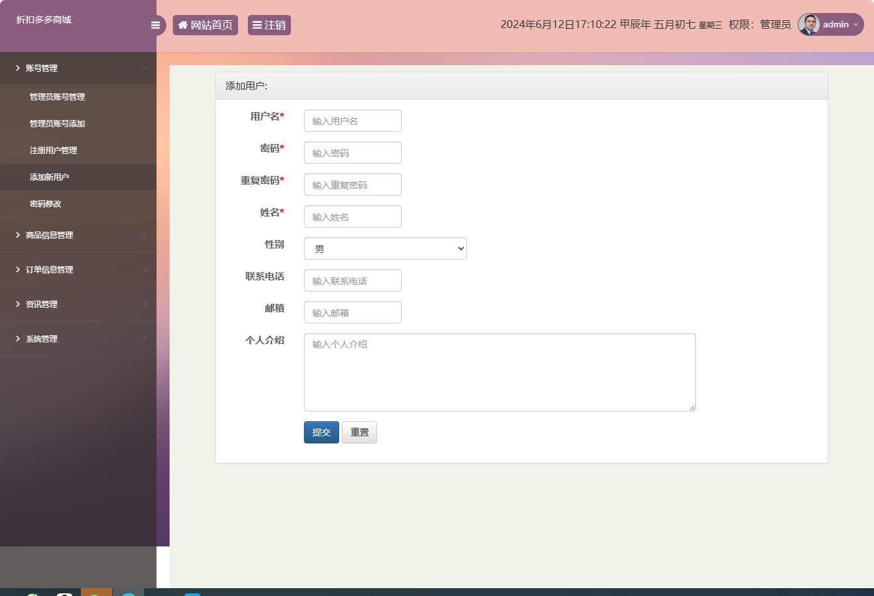
Task: Click the blue app icon in taskbar
Action: (192, 593)
